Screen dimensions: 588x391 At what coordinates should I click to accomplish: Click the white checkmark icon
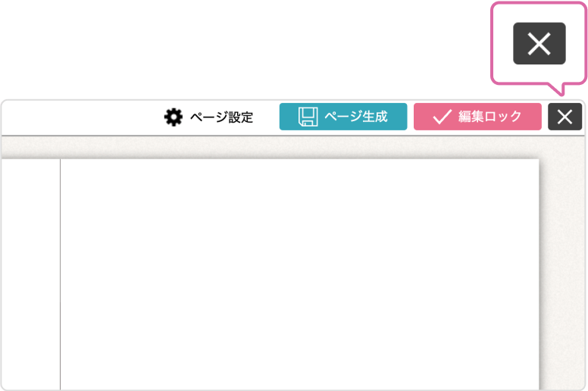pos(442,117)
